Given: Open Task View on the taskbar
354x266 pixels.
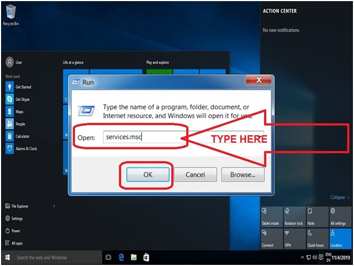Looking at the screenshot, I should coord(108,257).
